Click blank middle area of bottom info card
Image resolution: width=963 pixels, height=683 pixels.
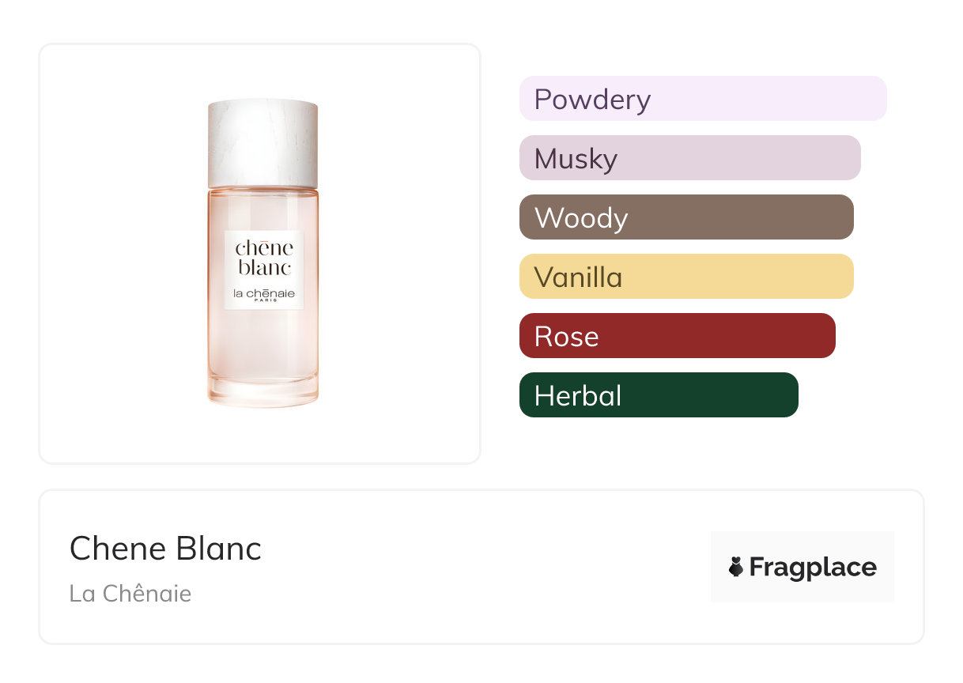pyautogui.click(x=474, y=567)
